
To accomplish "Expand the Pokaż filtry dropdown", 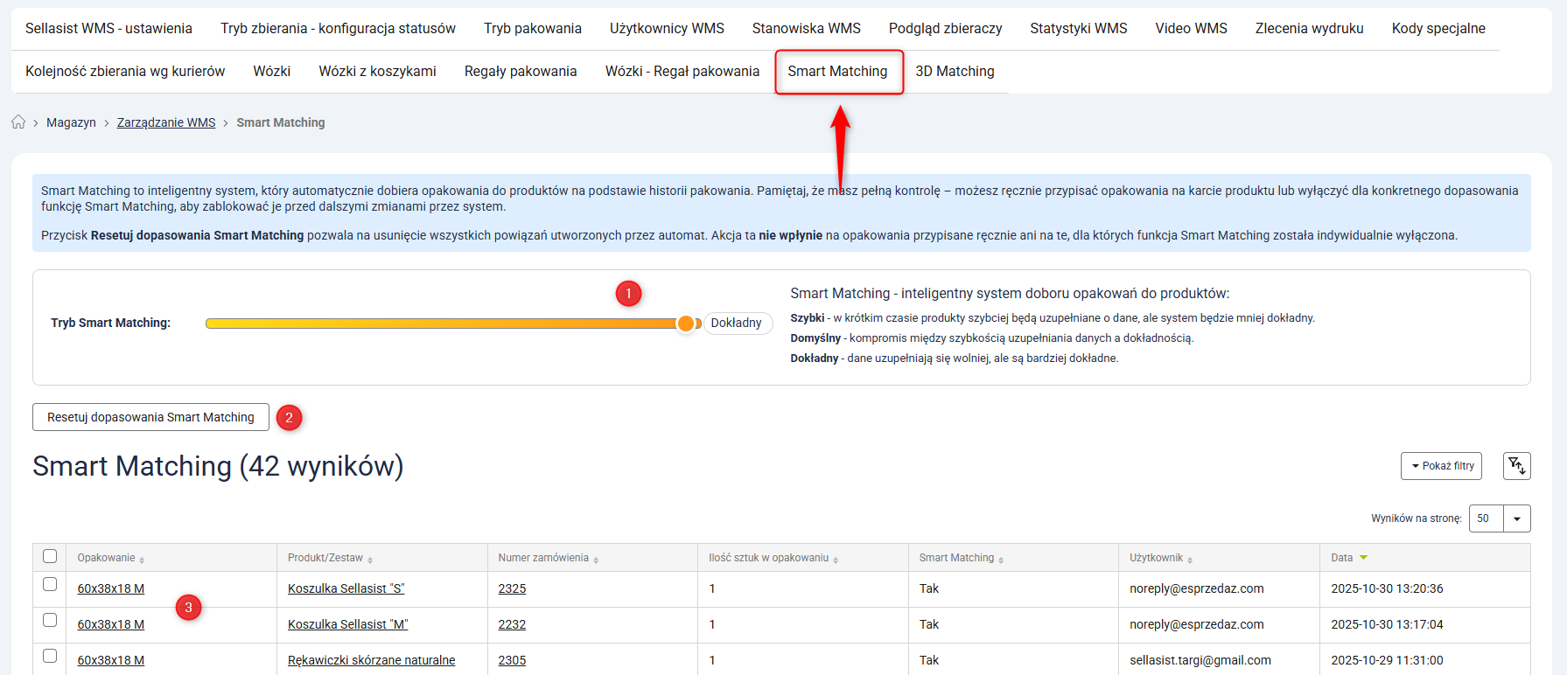I will [1443, 466].
